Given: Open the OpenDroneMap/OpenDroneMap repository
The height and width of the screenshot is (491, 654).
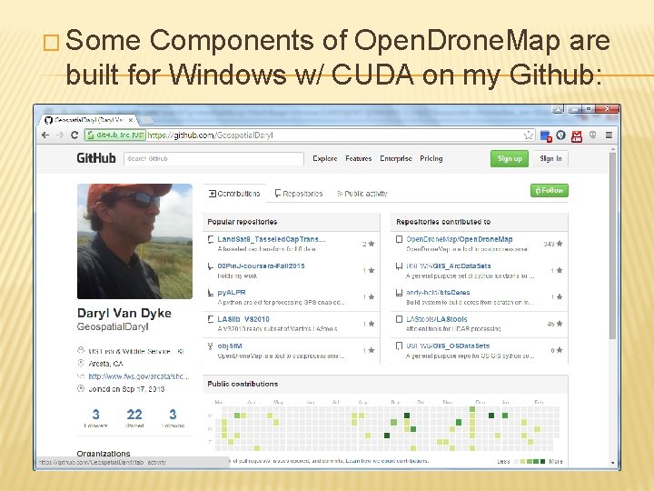Looking at the screenshot, I should tap(460, 239).
